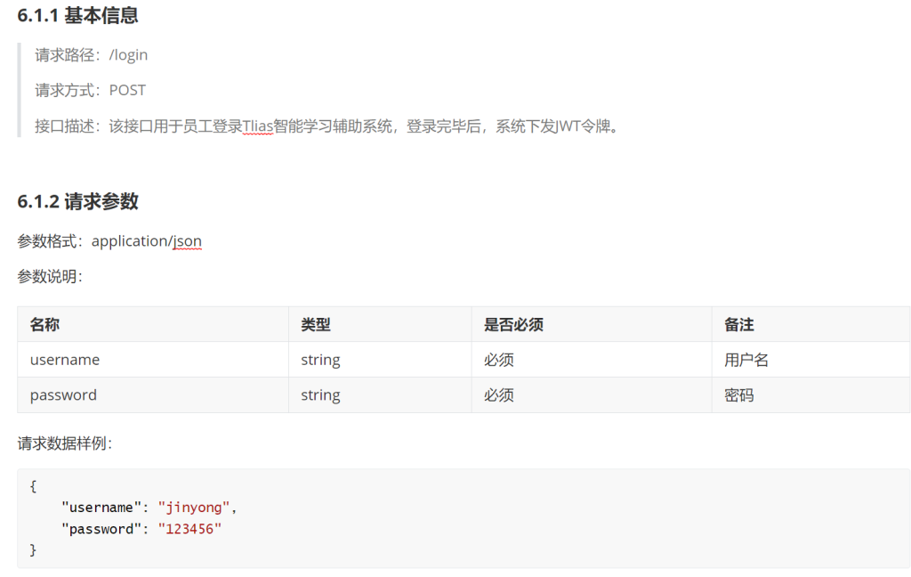Click the misspelled word Tlias in description

pyautogui.click(x=260, y=126)
